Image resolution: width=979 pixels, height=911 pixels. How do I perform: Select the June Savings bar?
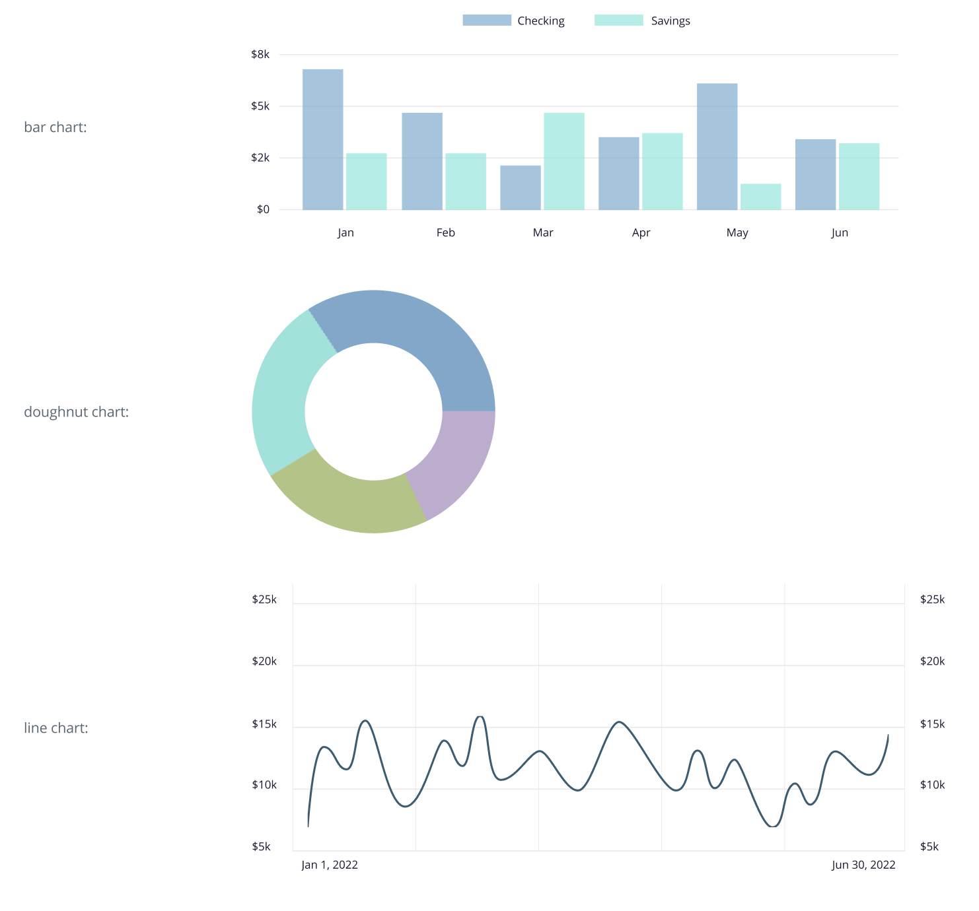[x=859, y=177]
